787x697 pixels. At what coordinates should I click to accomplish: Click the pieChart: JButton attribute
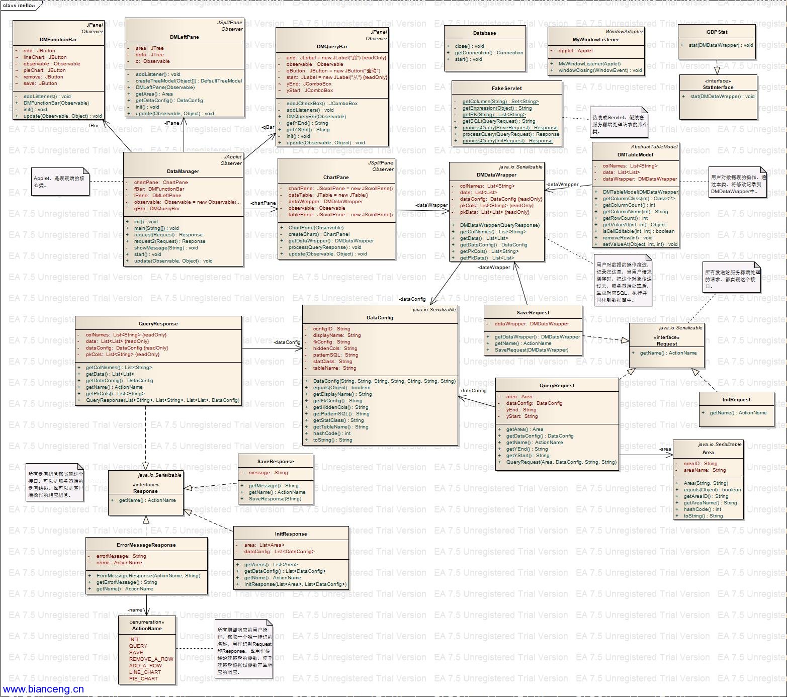click(x=44, y=70)
